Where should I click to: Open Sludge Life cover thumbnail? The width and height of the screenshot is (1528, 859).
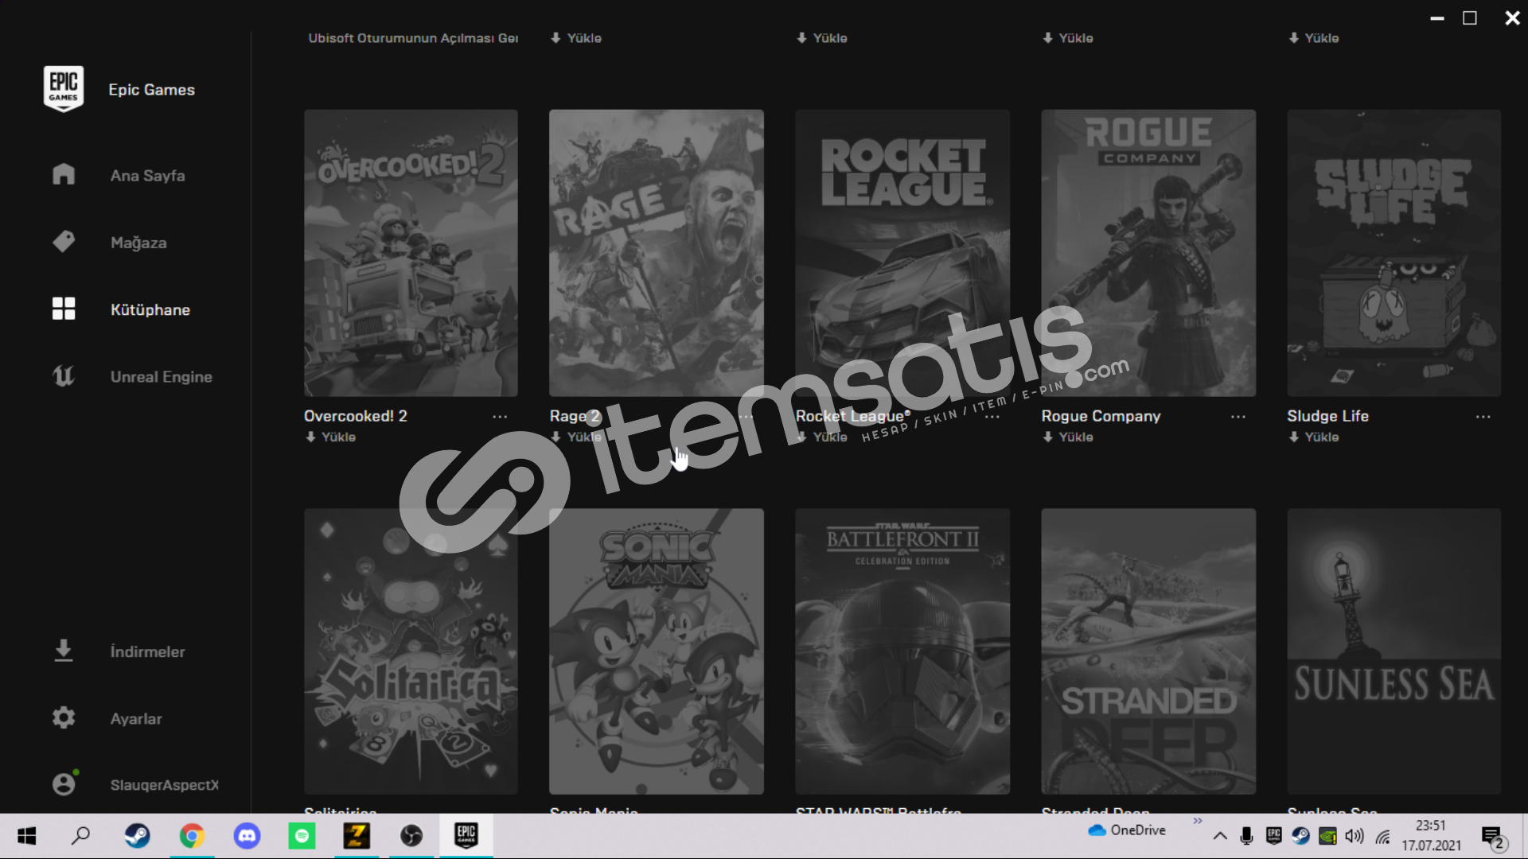point(1394,253)
